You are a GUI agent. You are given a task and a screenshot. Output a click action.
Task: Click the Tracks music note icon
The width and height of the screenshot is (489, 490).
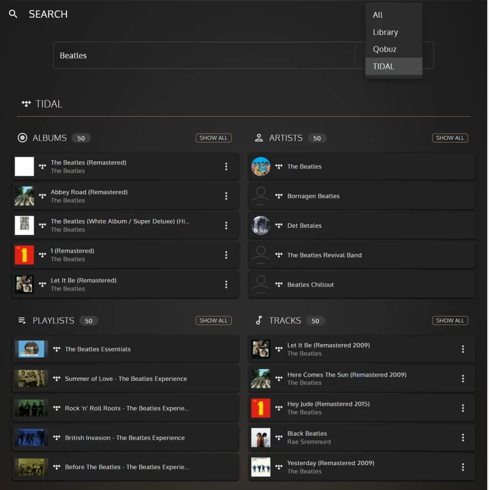click(x=259, y=320)
